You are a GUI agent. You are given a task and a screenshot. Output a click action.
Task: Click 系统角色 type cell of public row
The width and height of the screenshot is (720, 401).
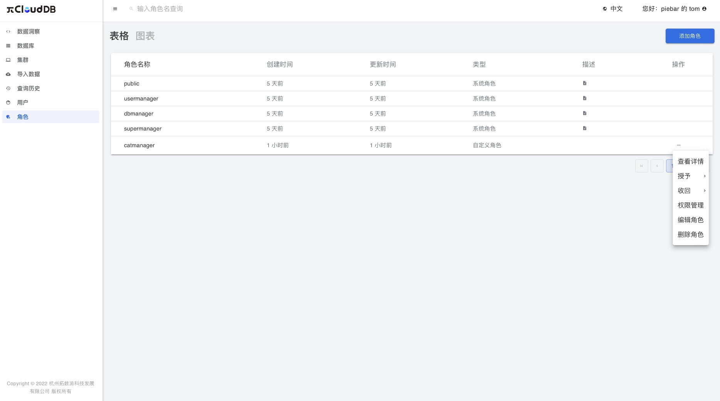point(484,84)
